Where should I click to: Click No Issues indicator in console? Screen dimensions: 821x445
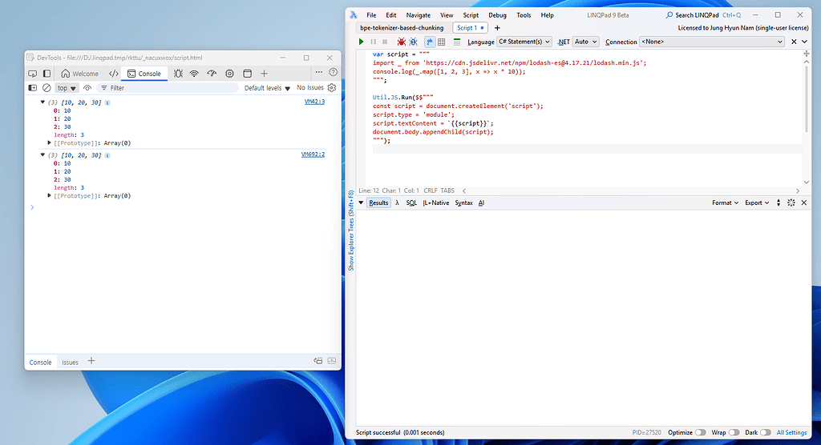coord(310,88)
